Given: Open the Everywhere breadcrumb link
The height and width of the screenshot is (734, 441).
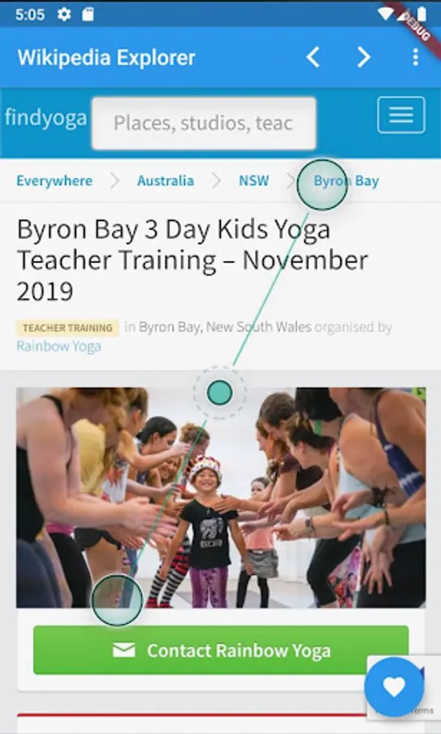Looking at the screenshot, I should coord(55,181).
